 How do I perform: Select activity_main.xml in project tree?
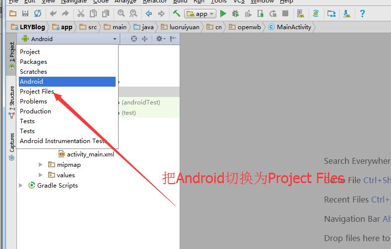pos(86,154)
